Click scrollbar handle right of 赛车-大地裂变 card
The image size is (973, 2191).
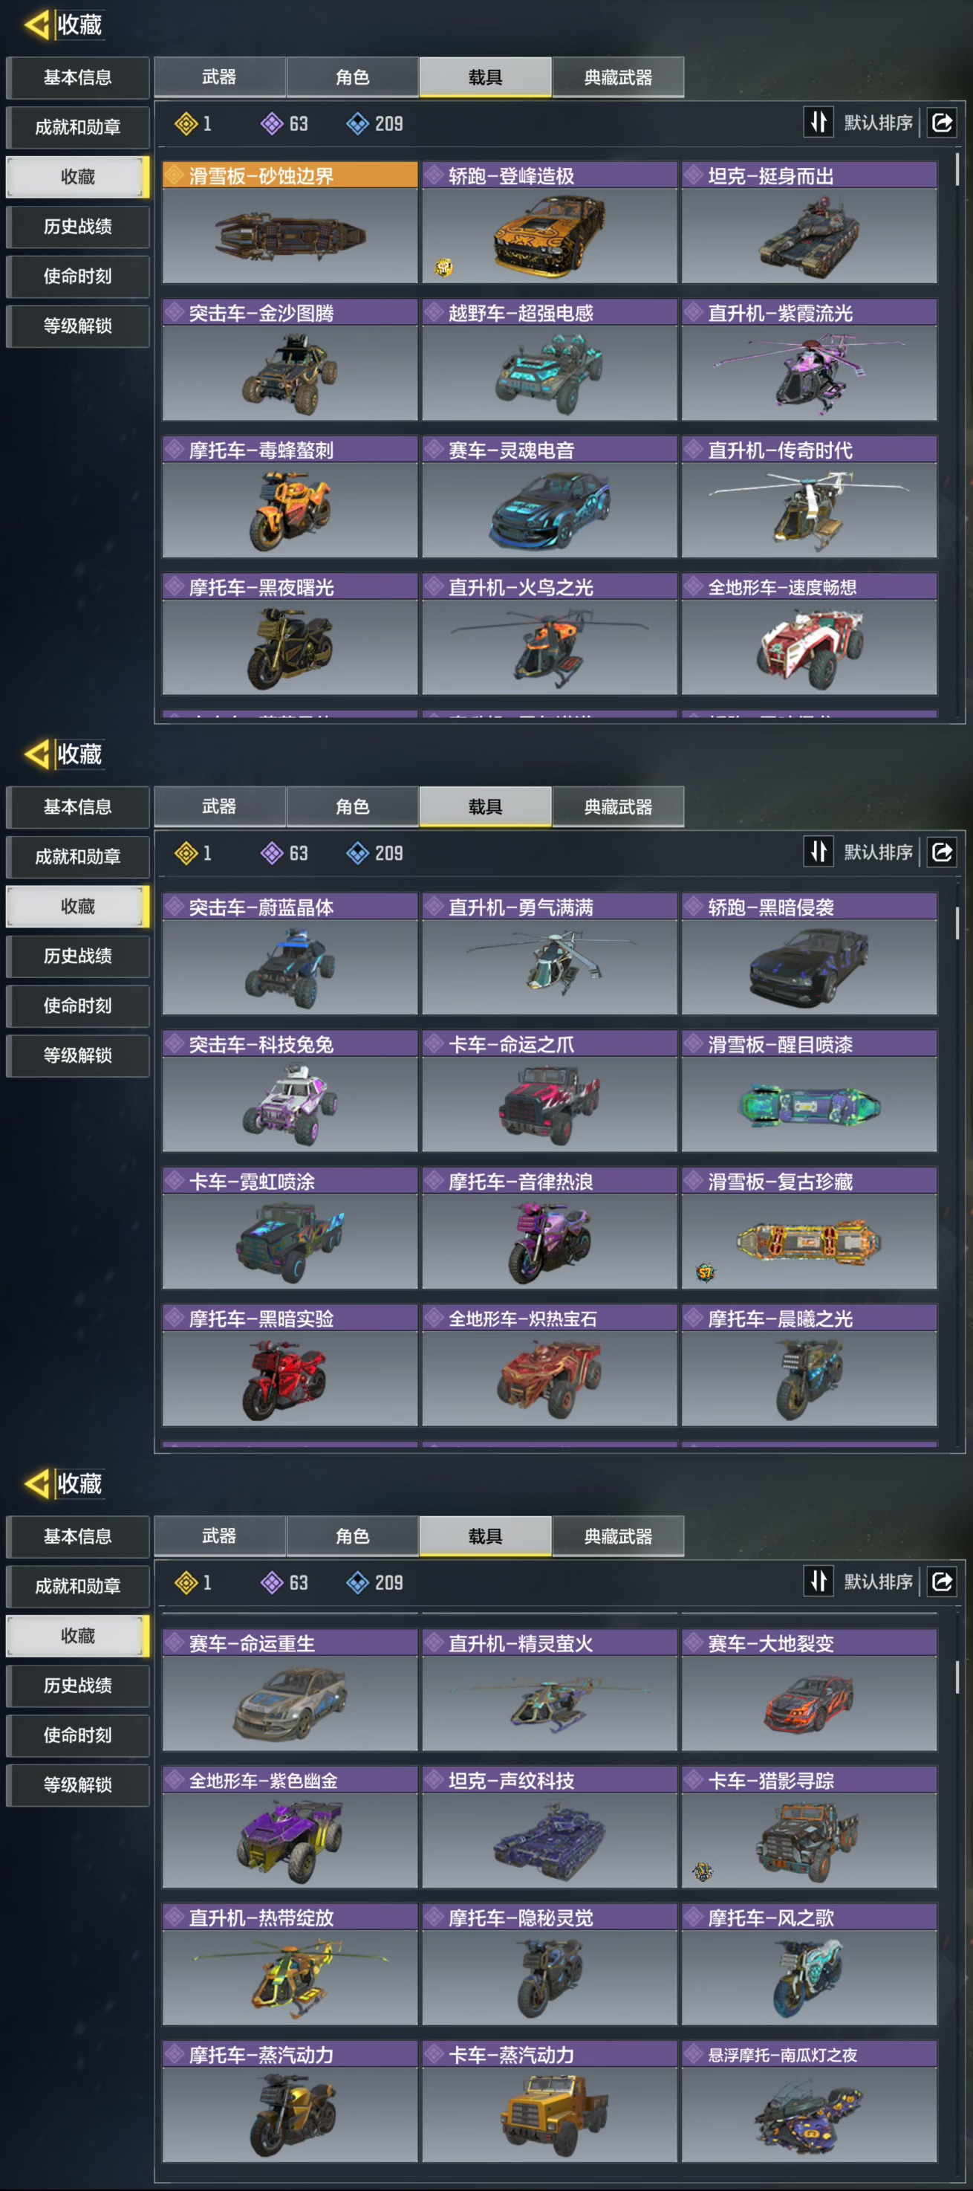957,1677
